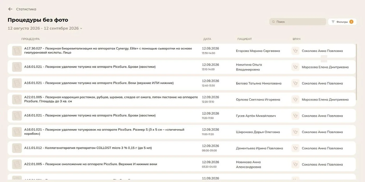Click the filter lines icon
365x182 pixels.
tap(333, 22)
